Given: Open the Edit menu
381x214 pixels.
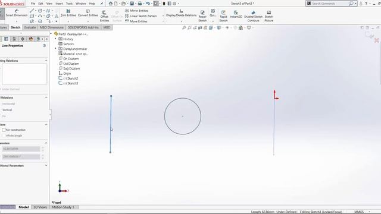Looking at the screenshot, I should 40,4.
